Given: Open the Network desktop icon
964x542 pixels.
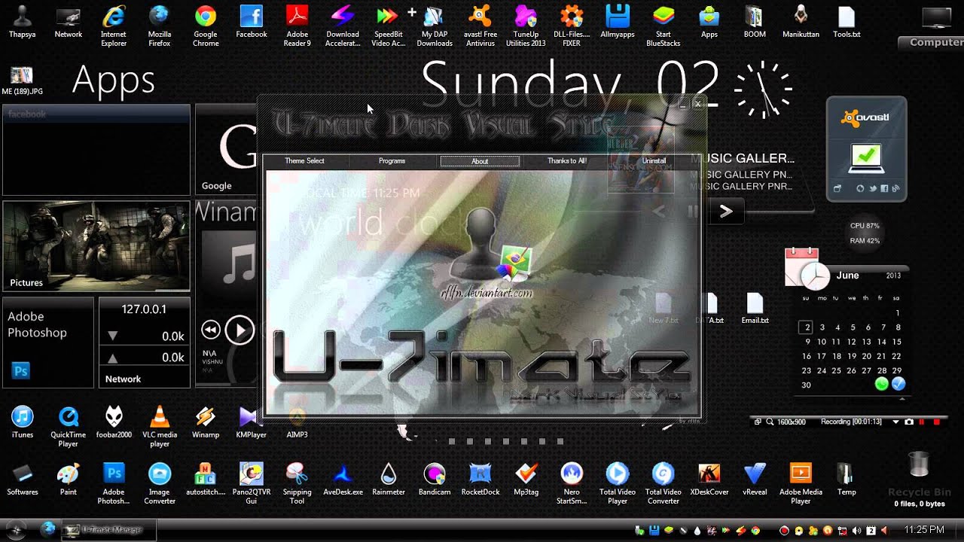Looking at the screenshot, I should point(68,23).
